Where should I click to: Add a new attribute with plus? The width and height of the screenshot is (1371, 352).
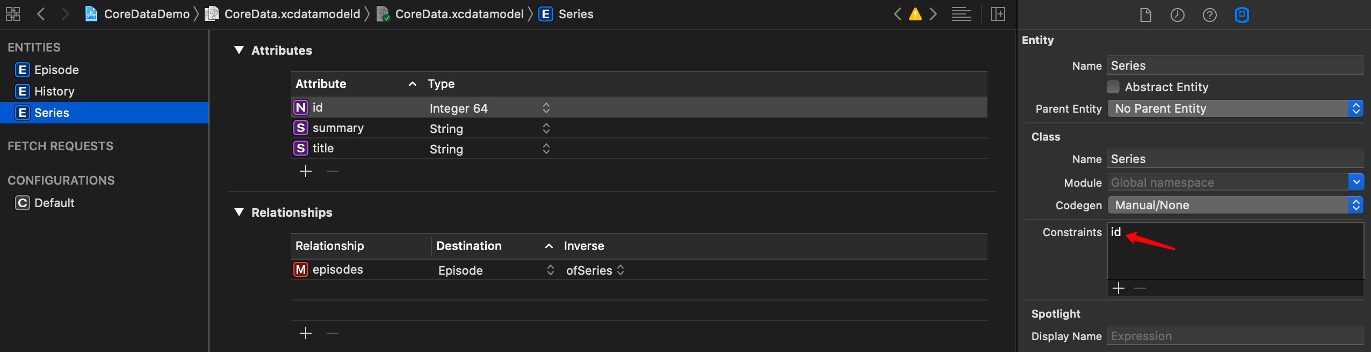(306, 171)
